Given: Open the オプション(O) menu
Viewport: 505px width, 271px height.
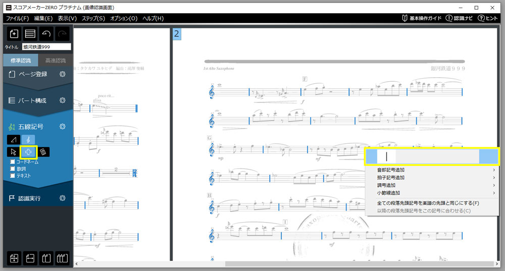Looking at the screenshot, I should point(124,18).
